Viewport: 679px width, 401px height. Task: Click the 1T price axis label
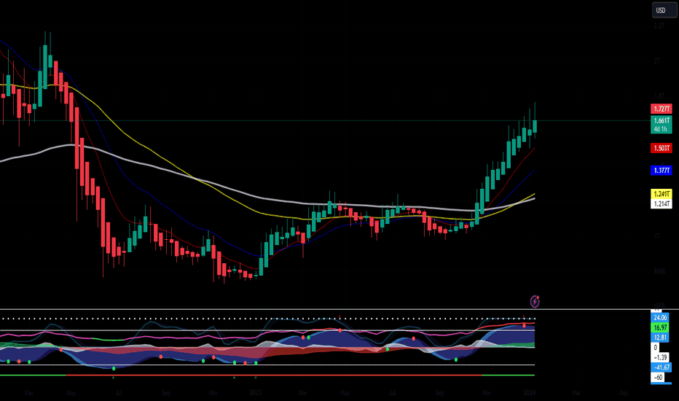(x=657, y=235)
